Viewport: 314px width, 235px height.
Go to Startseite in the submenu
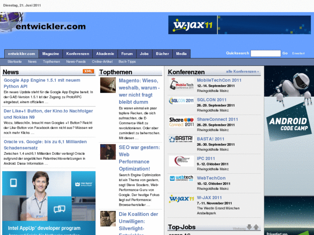click(15, 62)
